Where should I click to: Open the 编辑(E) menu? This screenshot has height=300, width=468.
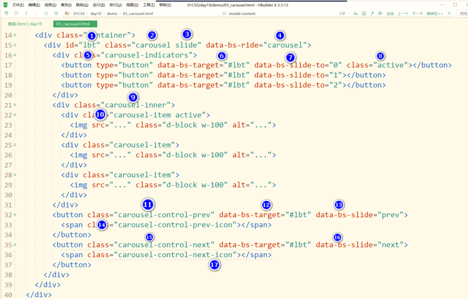tap(34, 5)
